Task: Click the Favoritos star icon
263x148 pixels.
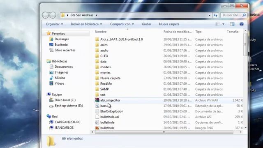Action: 48,33
